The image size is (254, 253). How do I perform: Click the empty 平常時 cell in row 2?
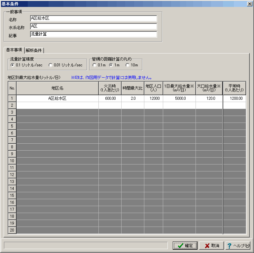235,105
